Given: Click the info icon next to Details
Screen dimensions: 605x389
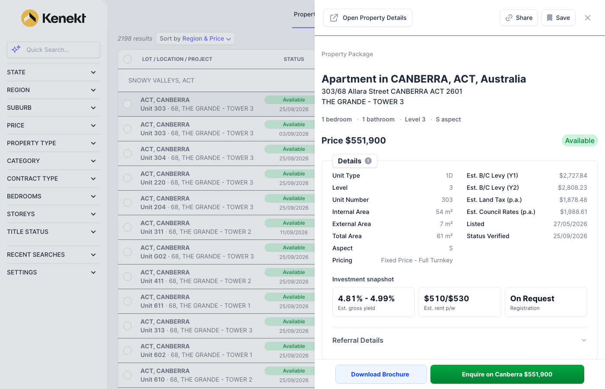Looking at the screenshot, I should click(368, 161).
